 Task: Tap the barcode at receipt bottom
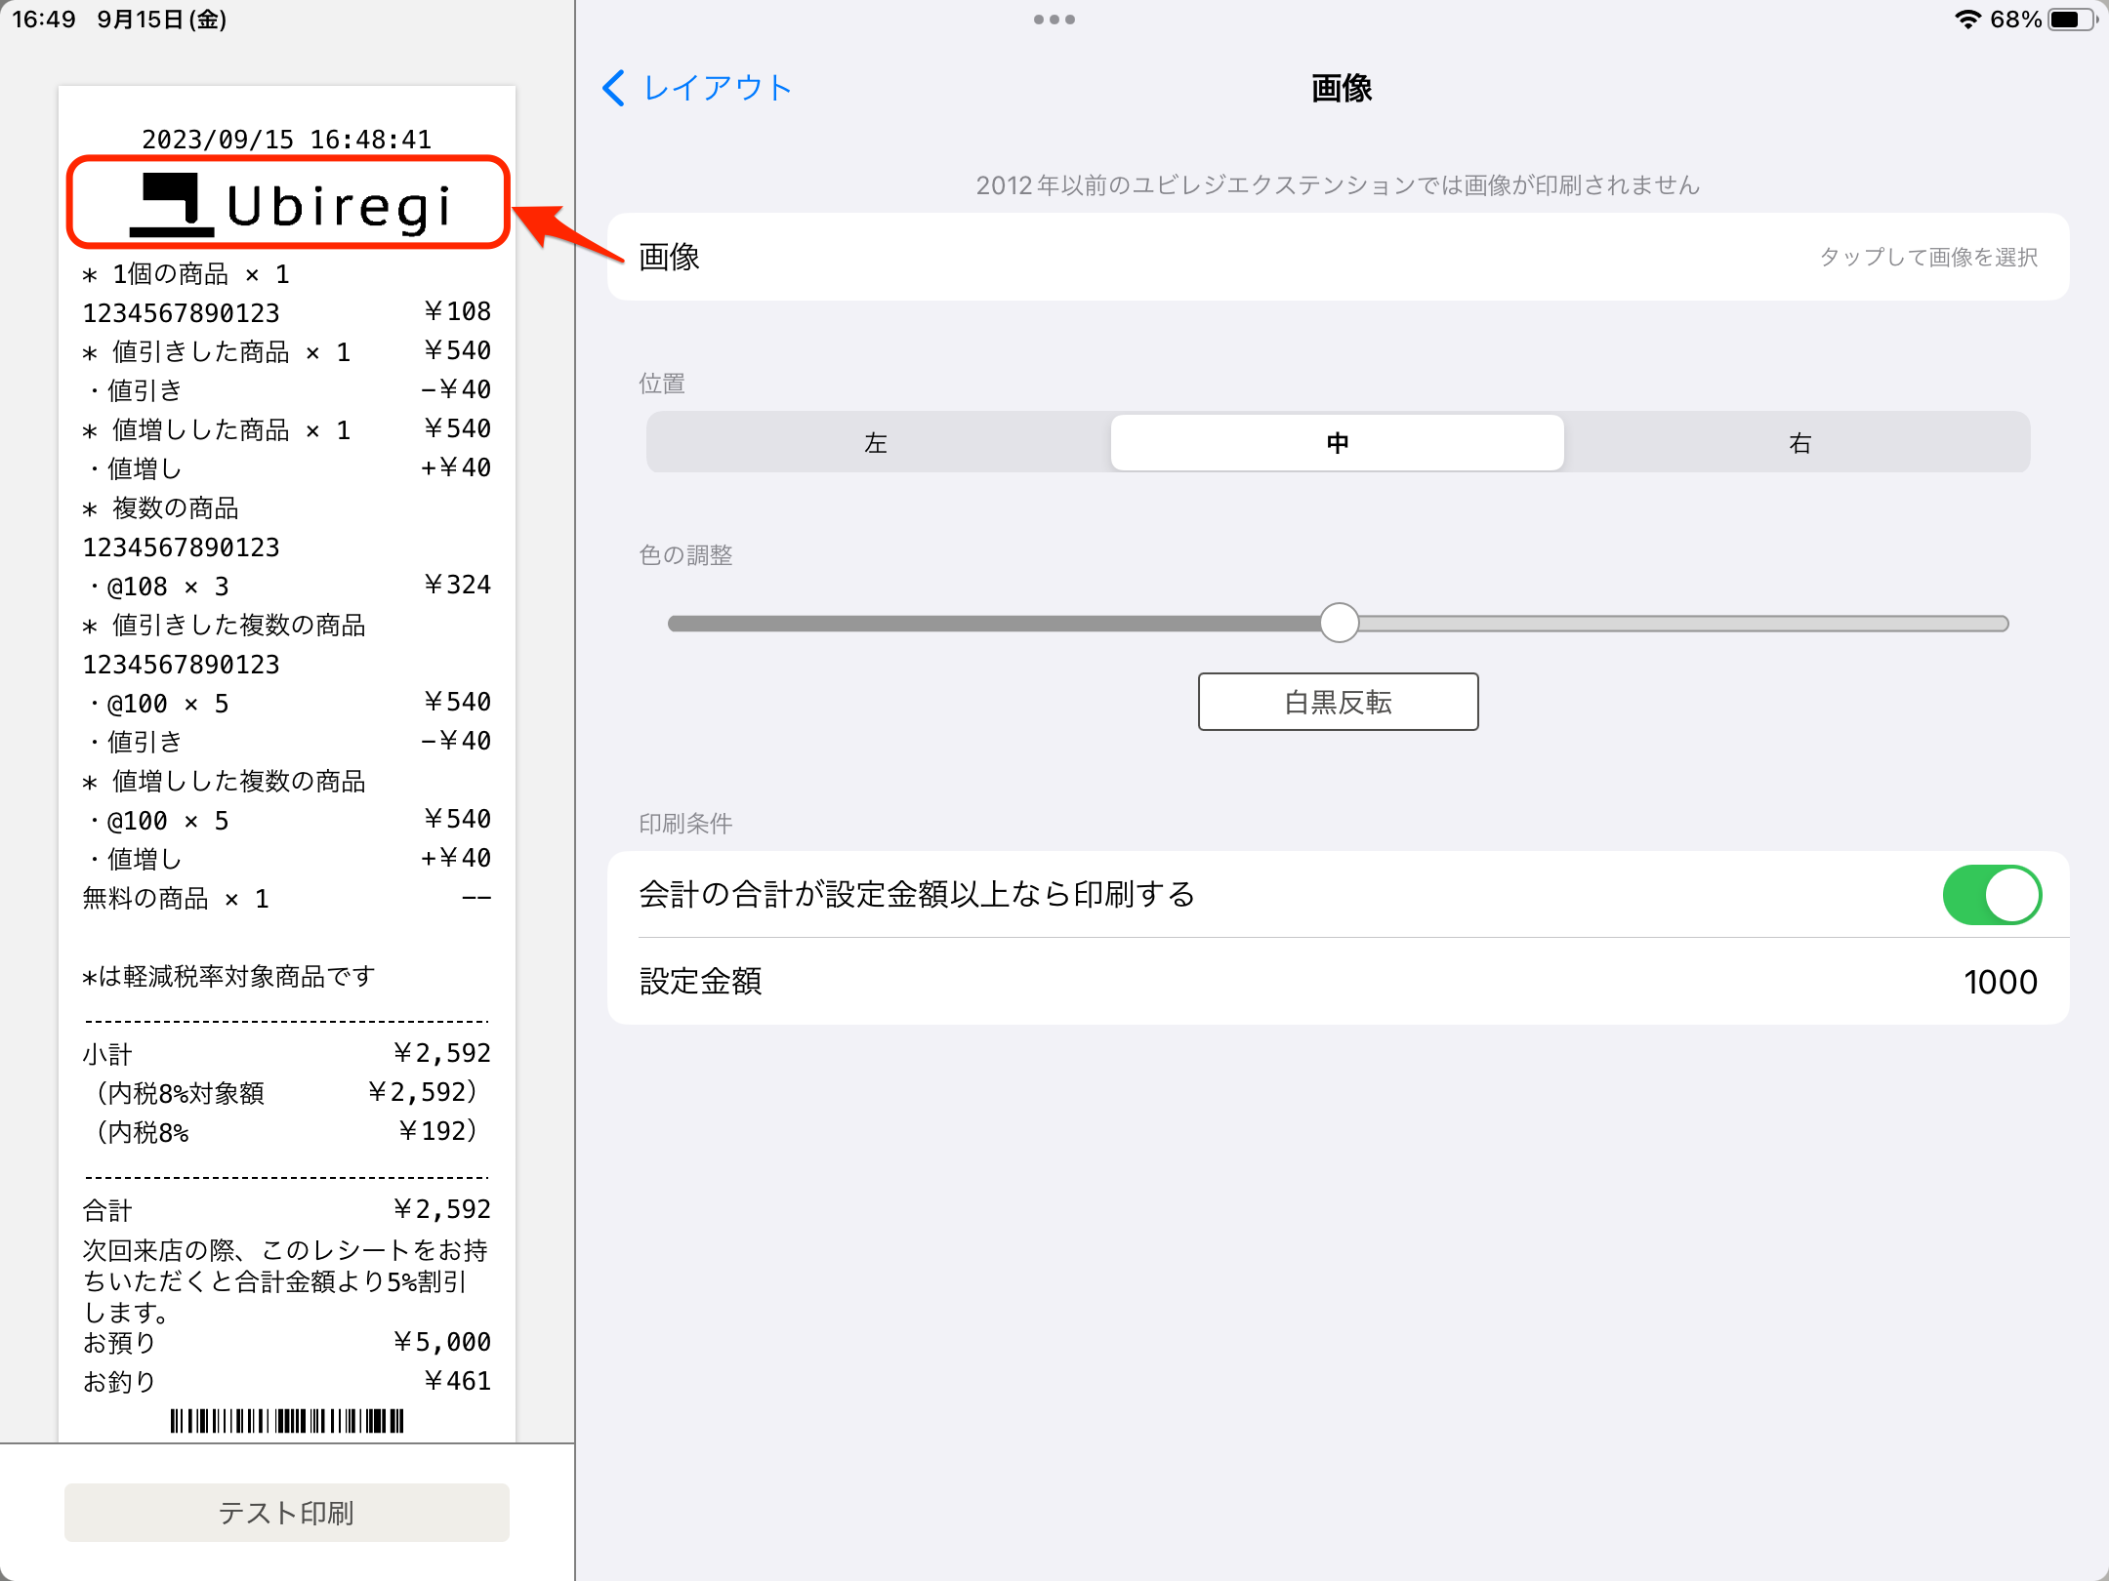pos(287,1421)
